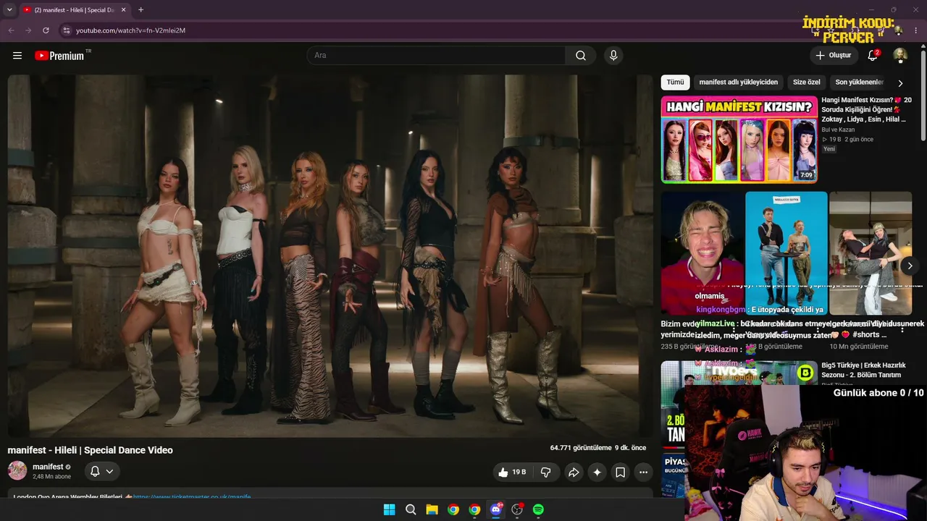This screenshot has width=927, height=521.
Task: Open the account avatar menu
Action: point(900,56)
